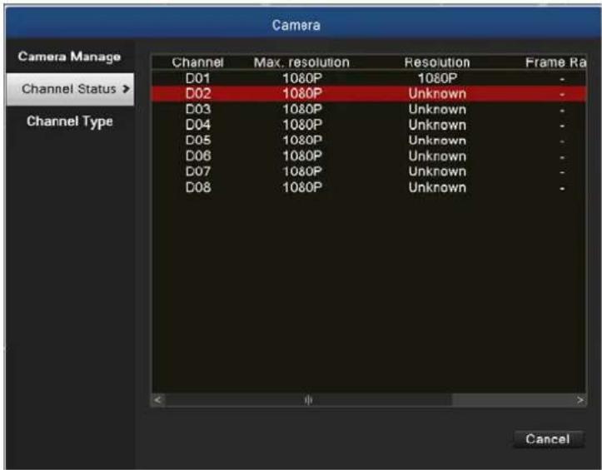Screen dimensions: 602x470
Task: Click Max. resolution 1080P in D03 row
Action: coord(302,110)
